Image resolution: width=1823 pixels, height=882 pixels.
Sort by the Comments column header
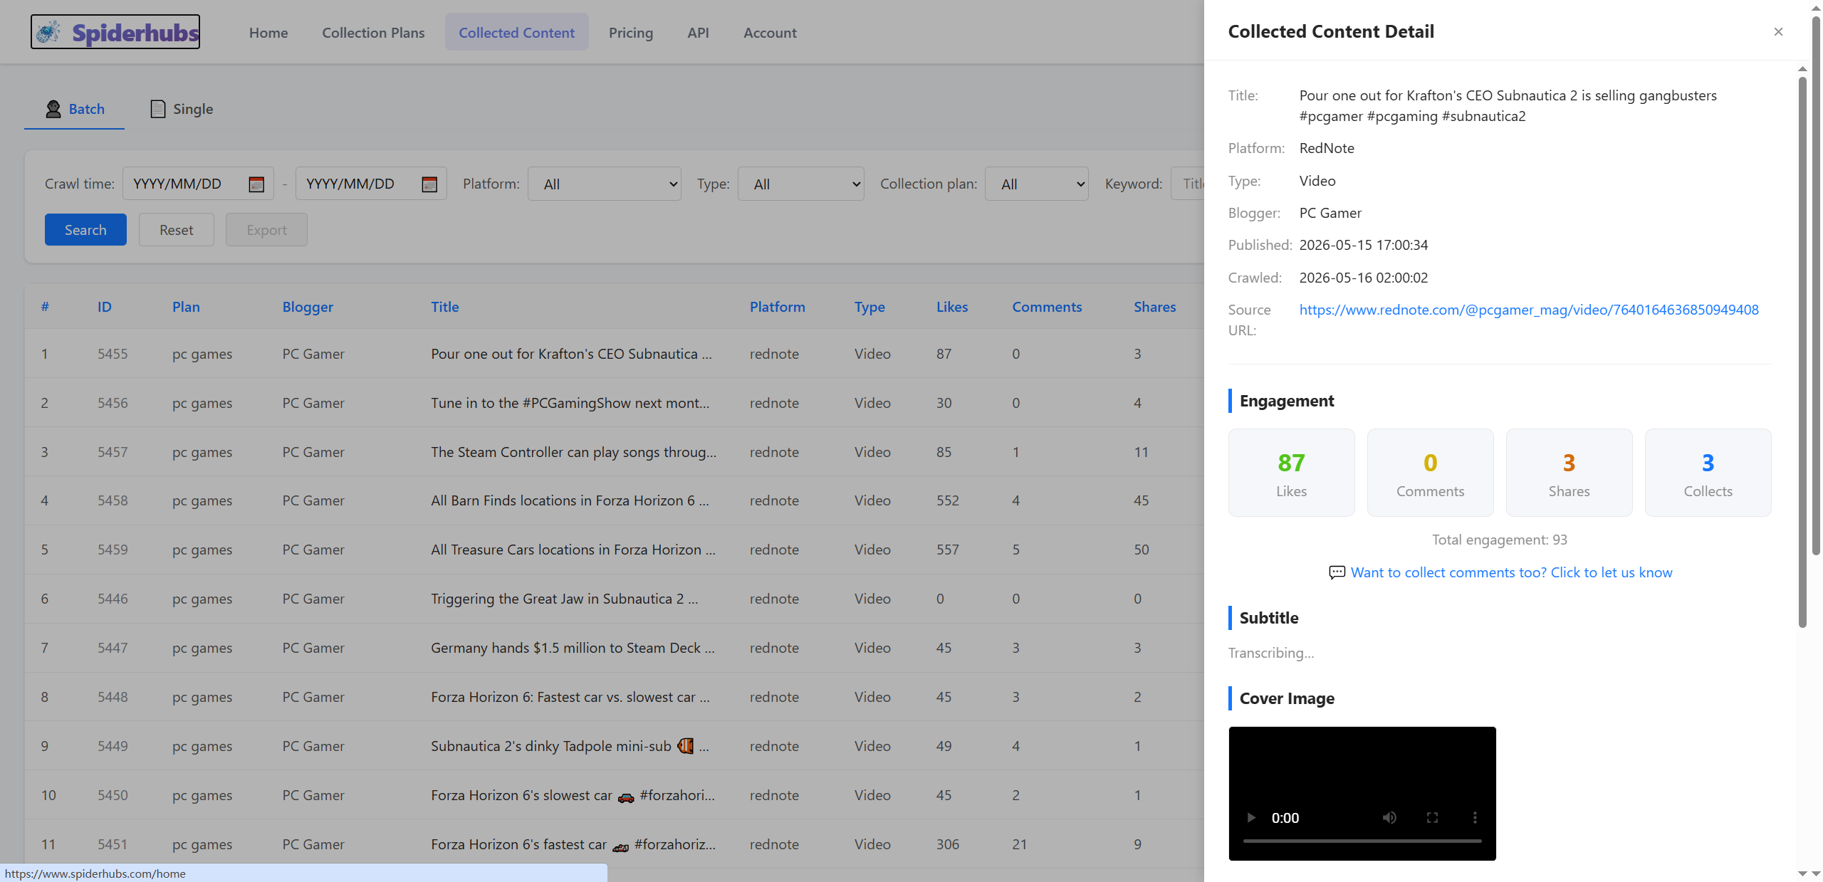tap(1047, 307)
